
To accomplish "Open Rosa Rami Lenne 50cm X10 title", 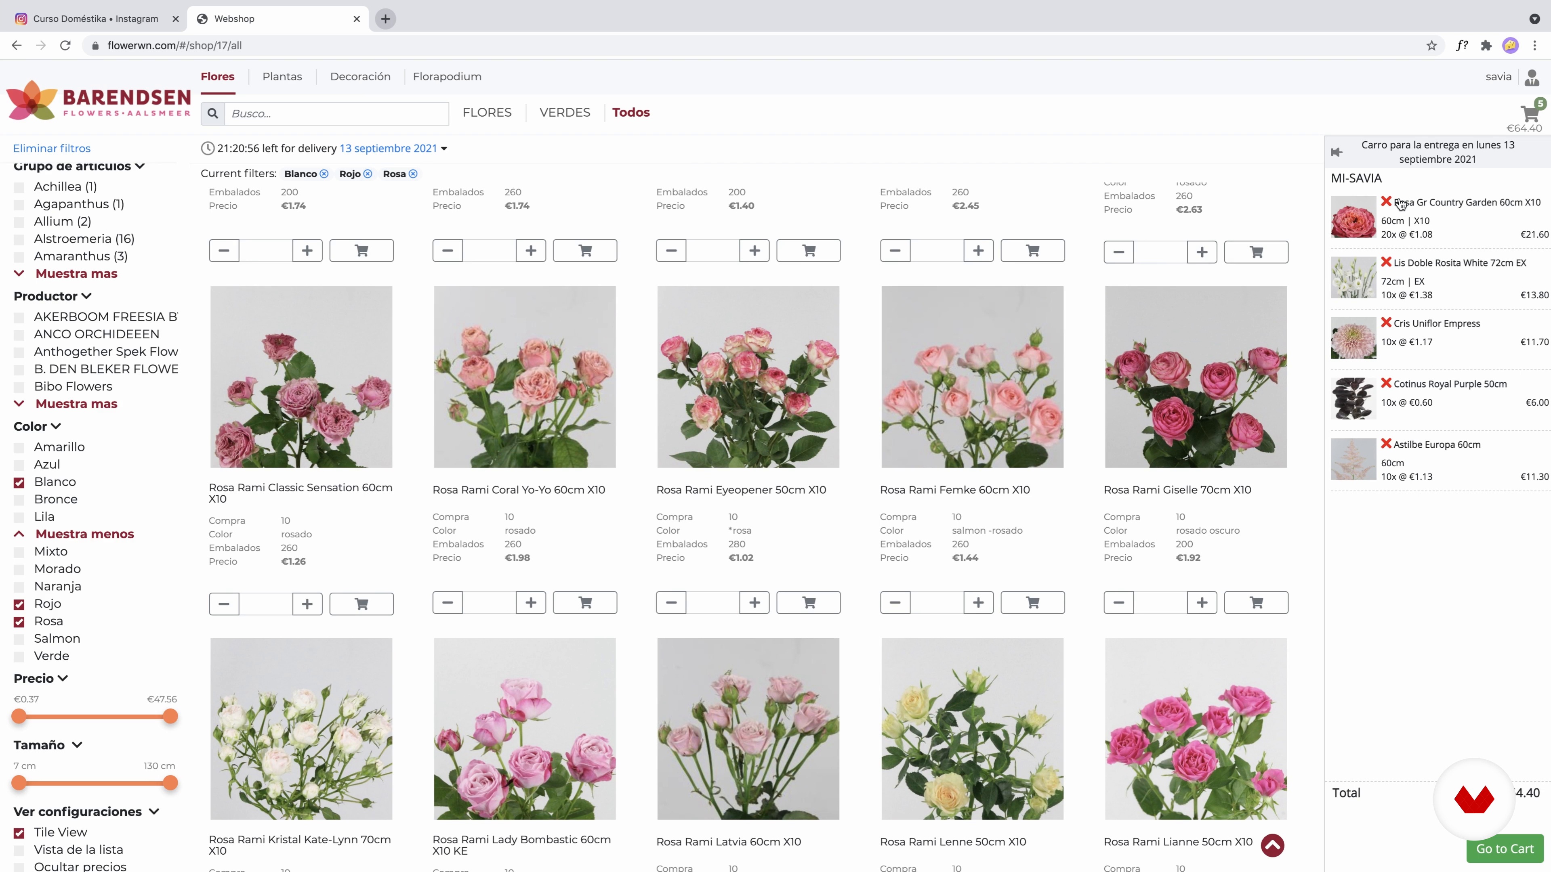I will coord(952,842).
